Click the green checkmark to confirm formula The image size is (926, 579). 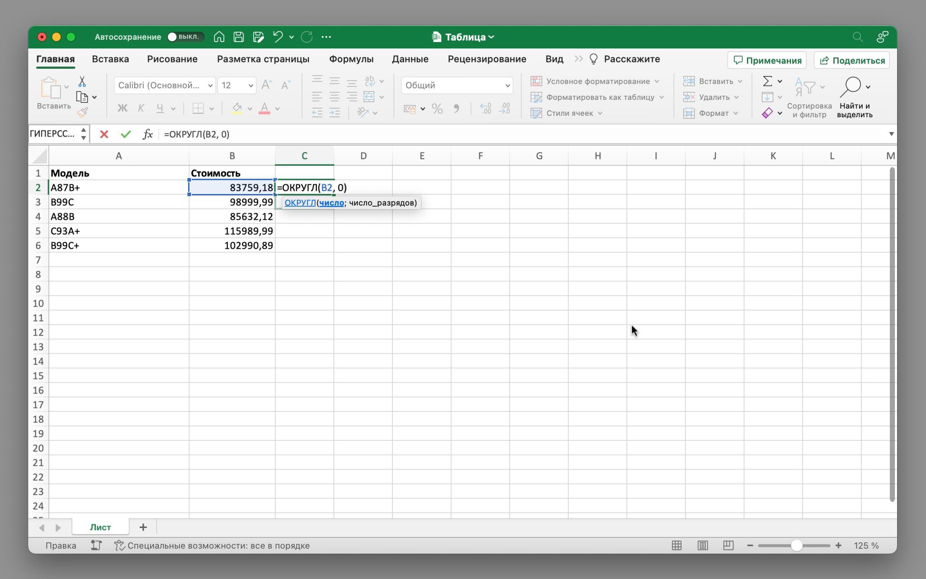pos(126,134)
